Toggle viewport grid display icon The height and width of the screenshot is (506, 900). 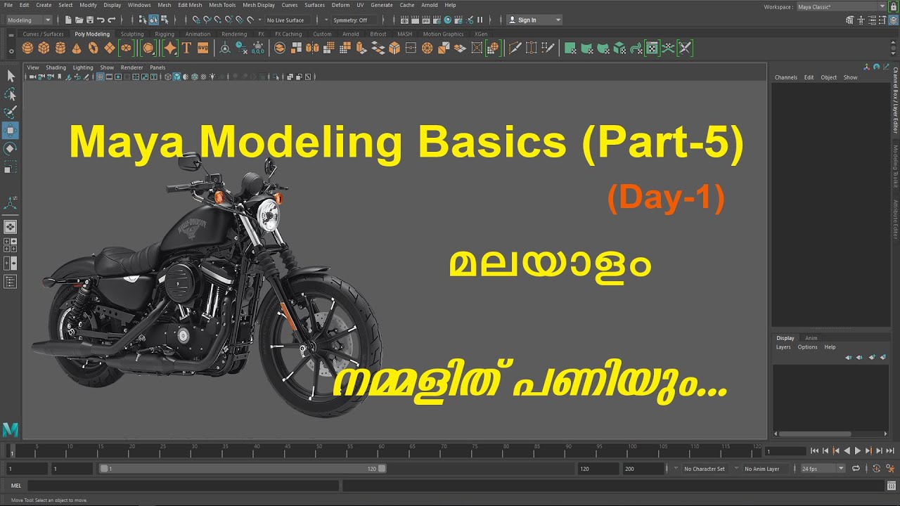(101, 77)
